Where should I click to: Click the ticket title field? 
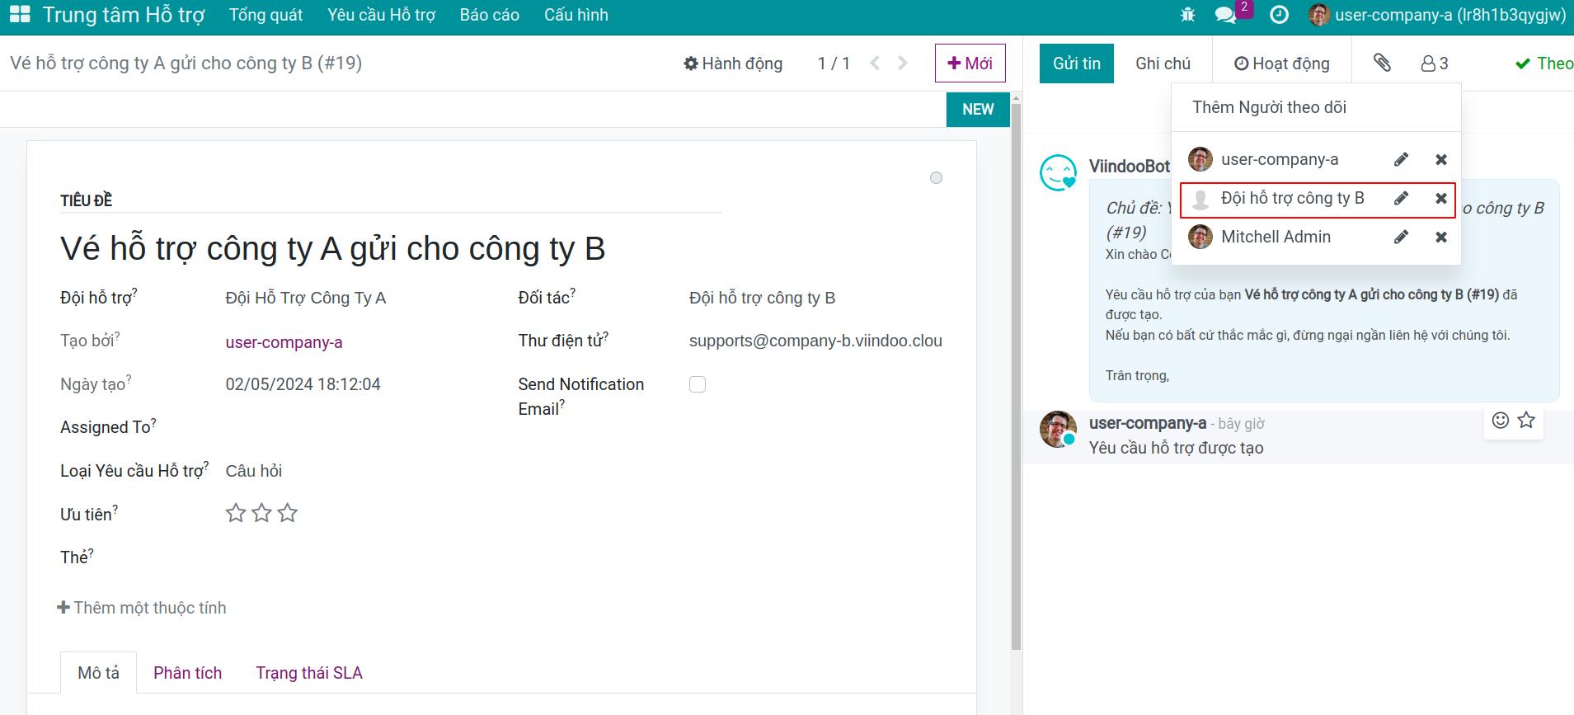click(x=391, y=248)
